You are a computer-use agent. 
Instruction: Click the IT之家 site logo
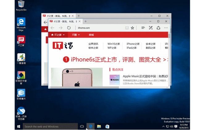click(x=63, y=46)
